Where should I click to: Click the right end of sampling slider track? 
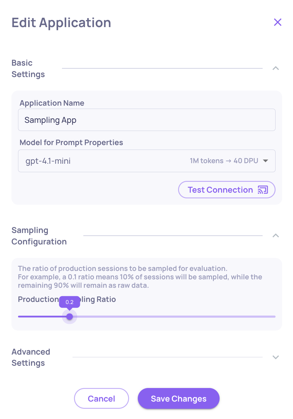pos(274,317)
